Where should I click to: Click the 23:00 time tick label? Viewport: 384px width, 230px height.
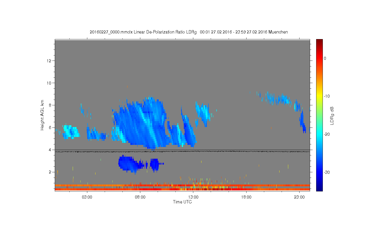pos(299,197)
